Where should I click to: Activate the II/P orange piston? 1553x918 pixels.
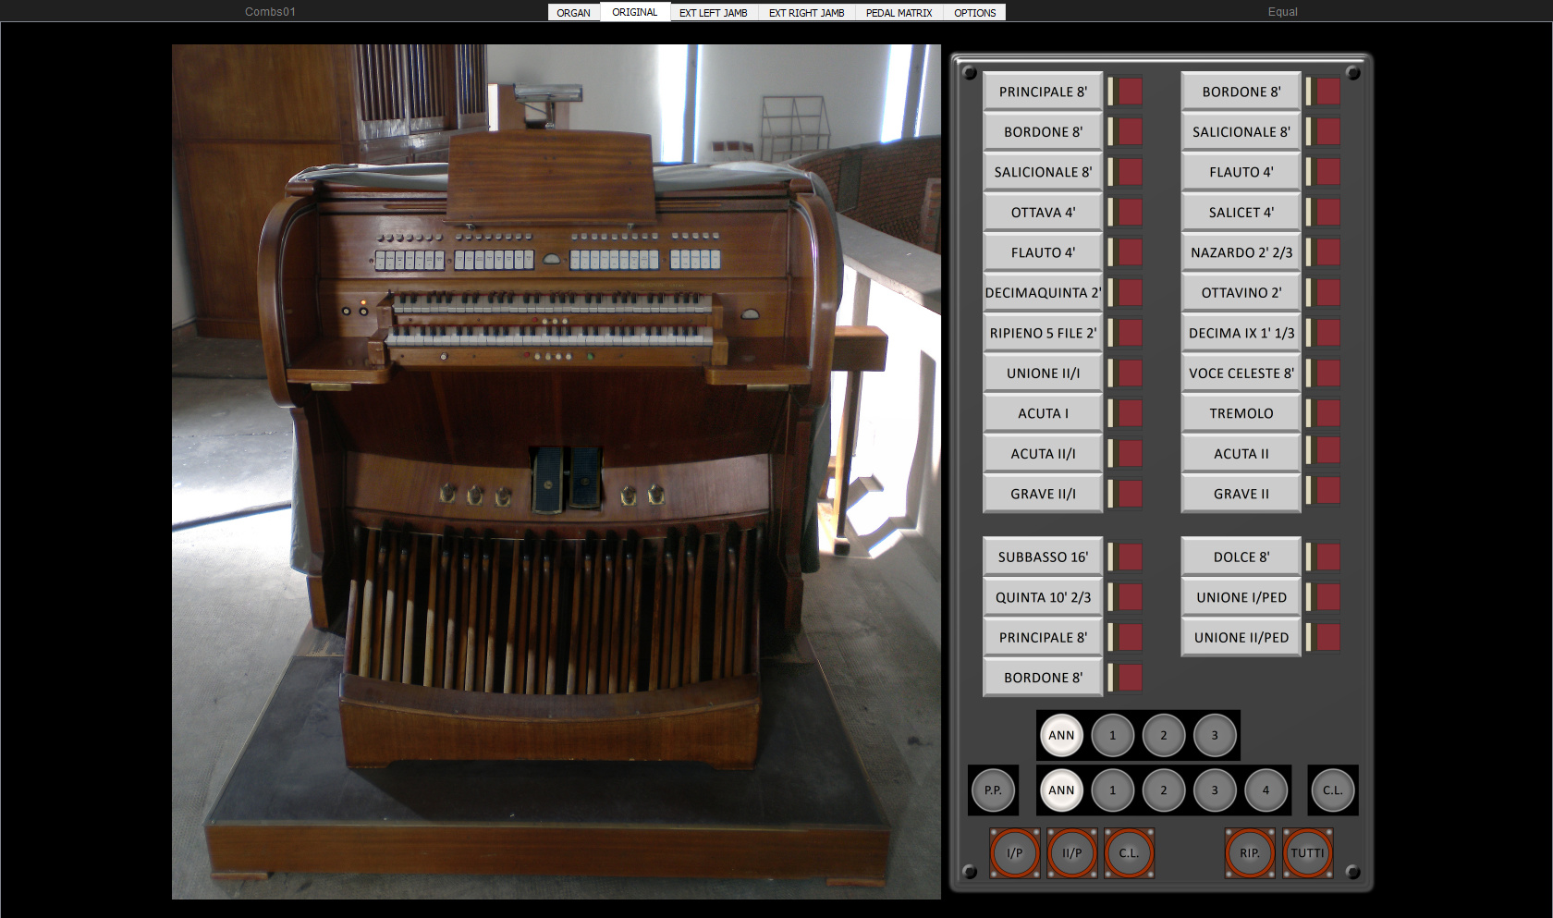tap(1072, 852)
